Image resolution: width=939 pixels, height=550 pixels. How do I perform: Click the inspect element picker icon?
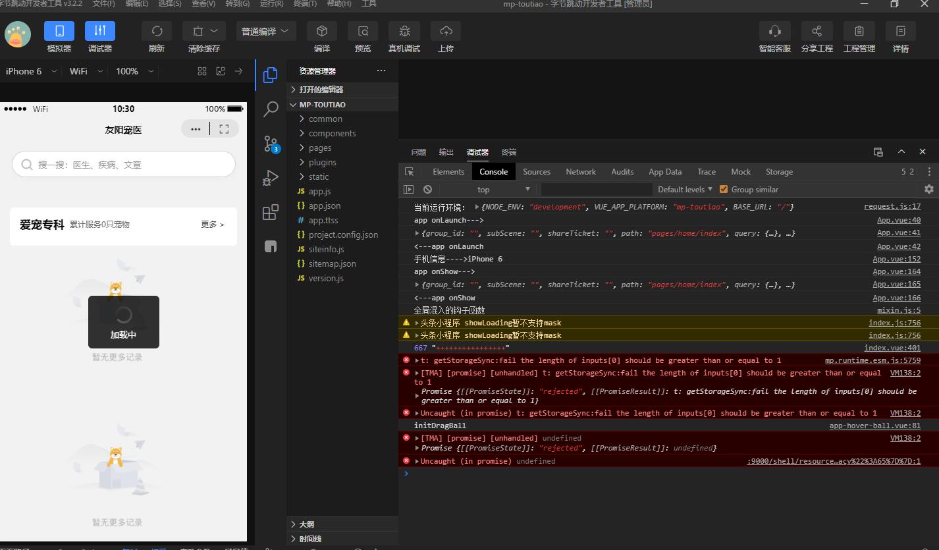tap(410, 172)
